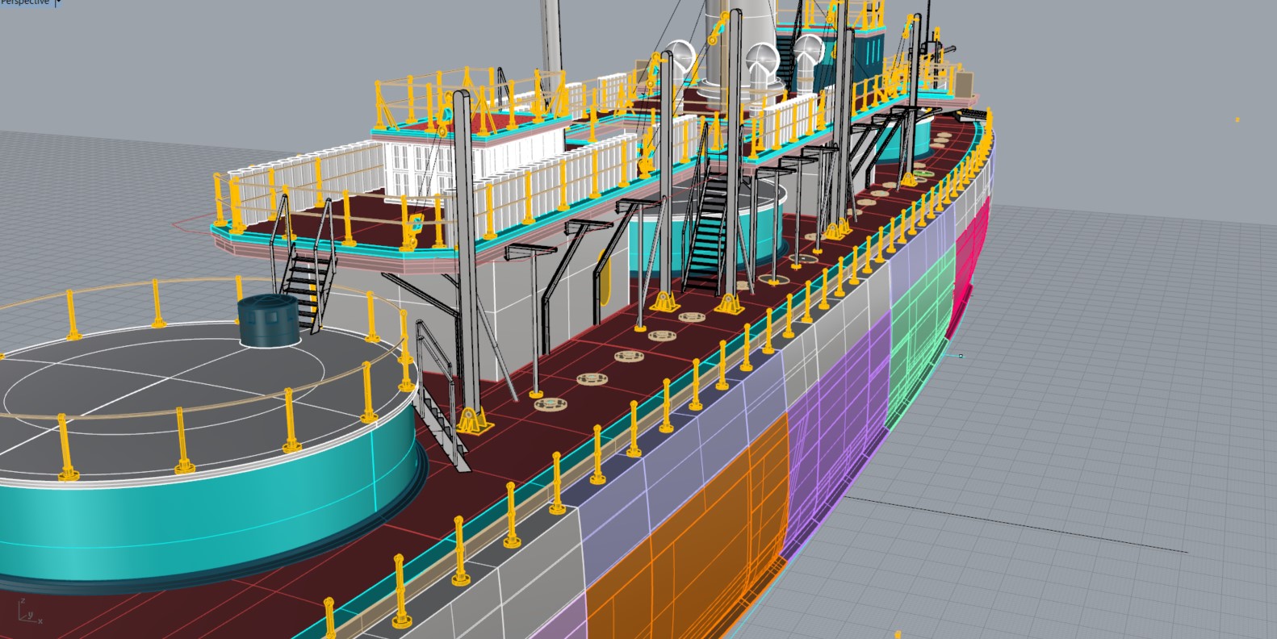Open the Perspective viewport dropdown arrow

(x=58, y=2)
